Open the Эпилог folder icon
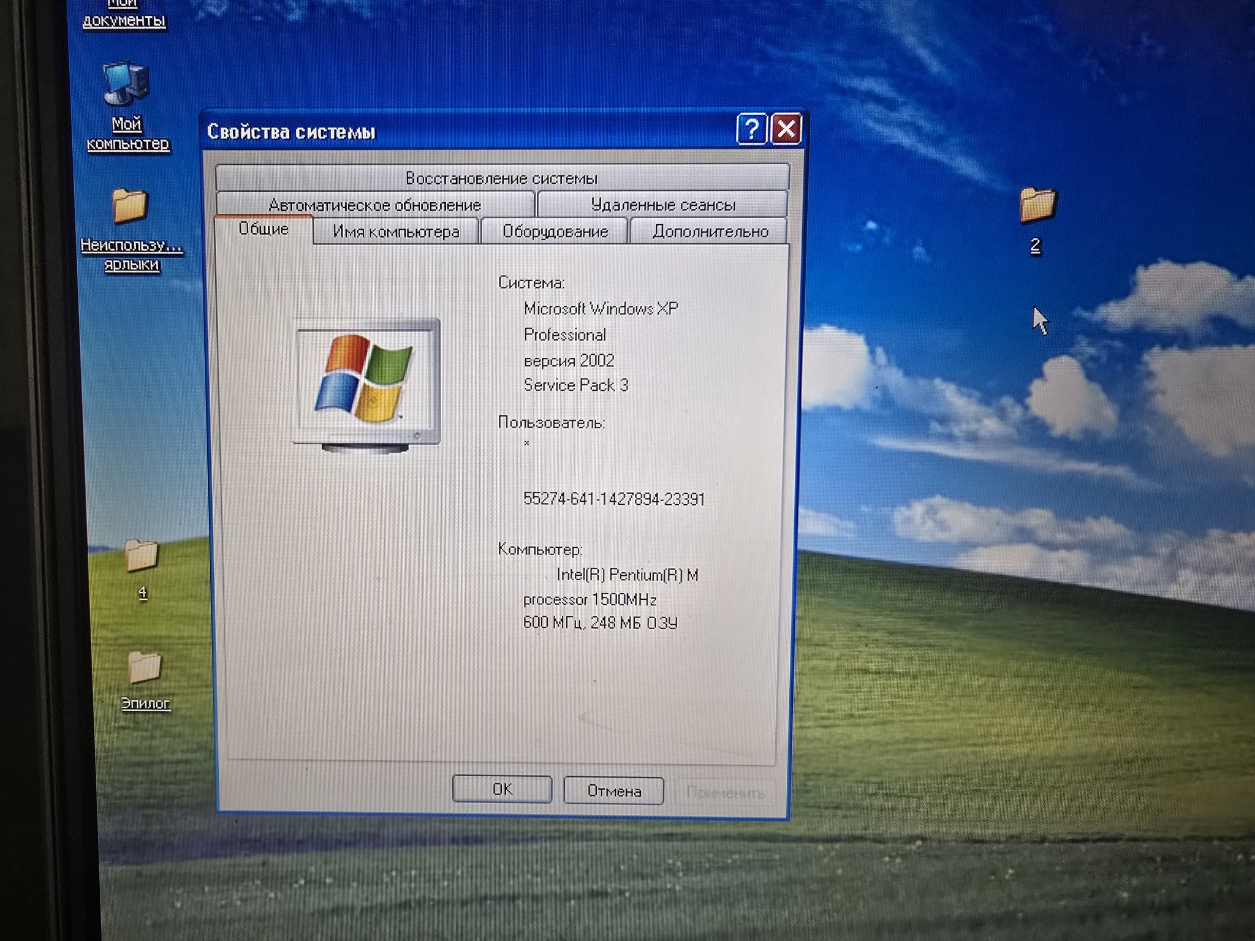 [145, 668]
